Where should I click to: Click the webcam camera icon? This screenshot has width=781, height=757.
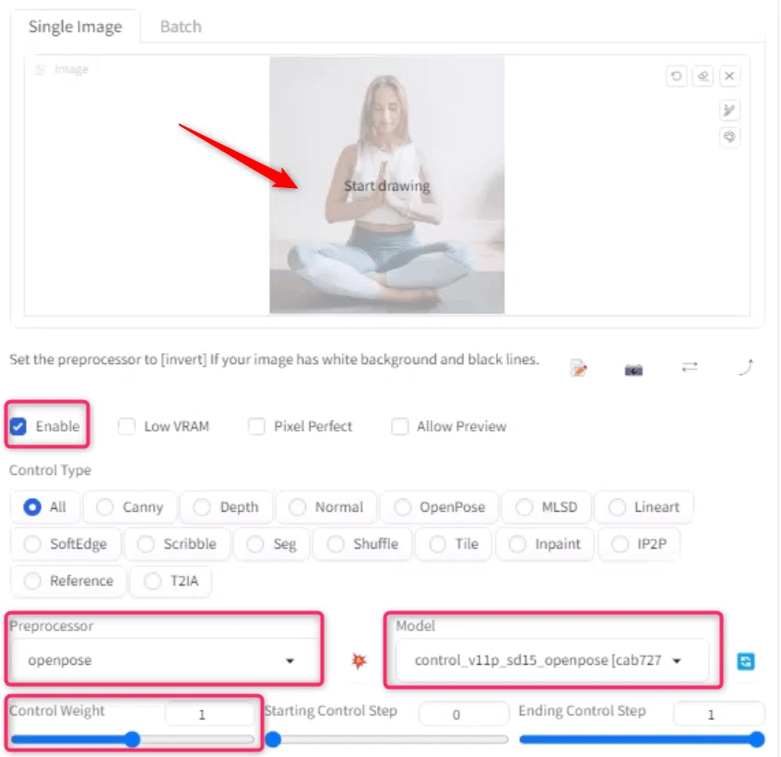click(x=633, y=370)
